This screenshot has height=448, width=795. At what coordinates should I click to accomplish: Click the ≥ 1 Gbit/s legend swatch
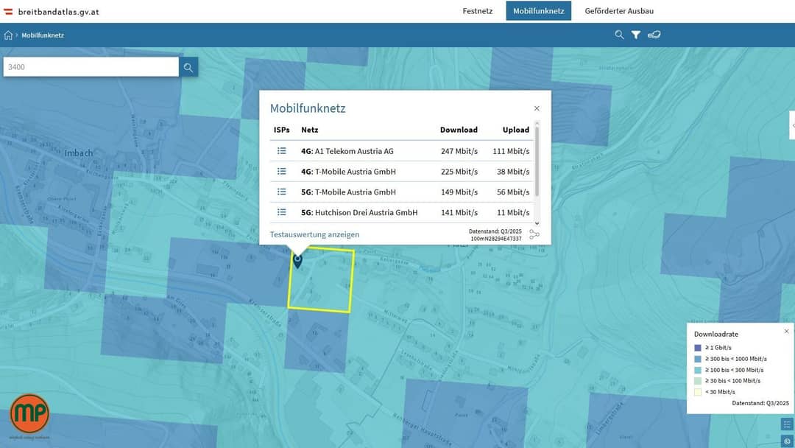[x=698, y=348]
